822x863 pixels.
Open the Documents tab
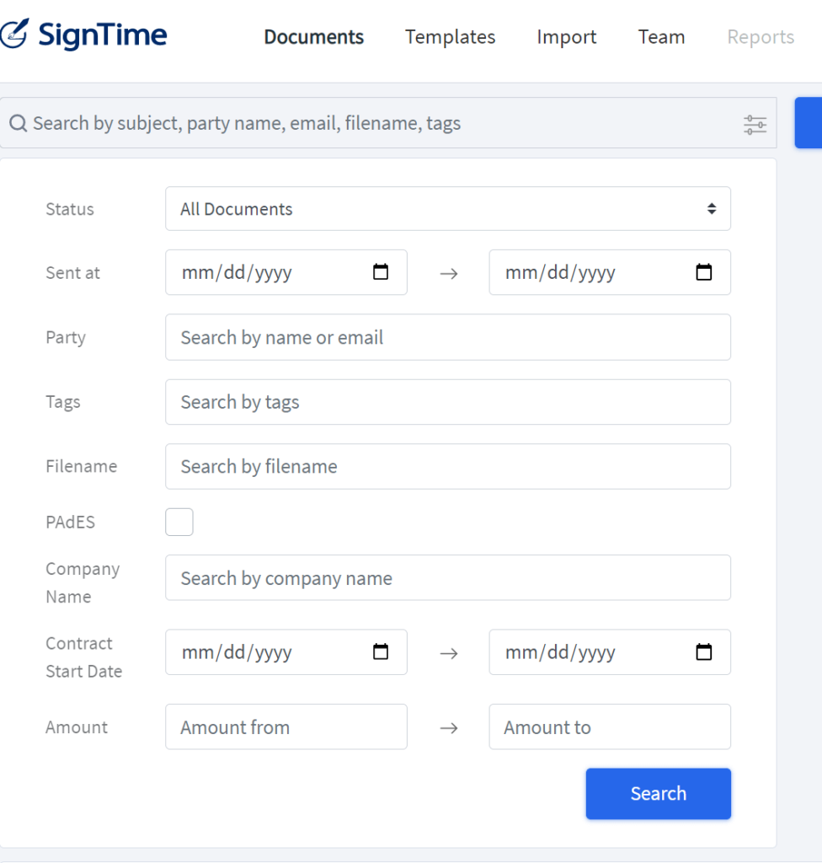(313, 37)
